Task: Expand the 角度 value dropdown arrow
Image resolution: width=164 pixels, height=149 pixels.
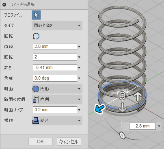Action: point(79,78)
